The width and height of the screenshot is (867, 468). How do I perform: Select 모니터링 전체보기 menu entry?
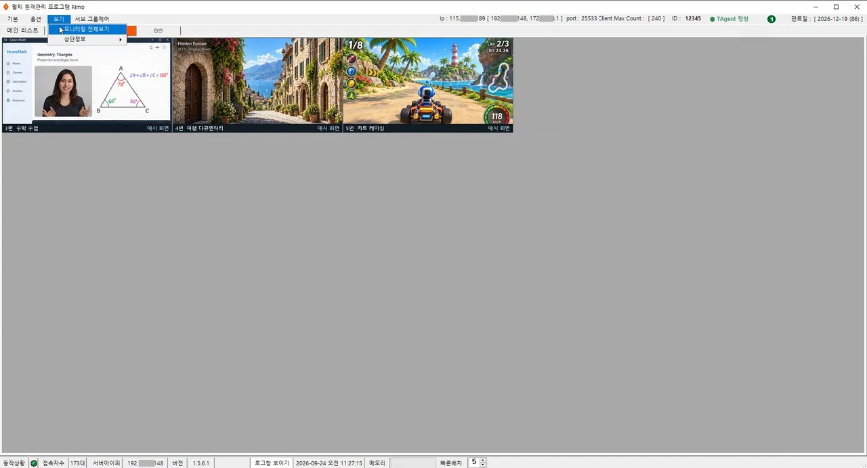[x=87, y=29]
